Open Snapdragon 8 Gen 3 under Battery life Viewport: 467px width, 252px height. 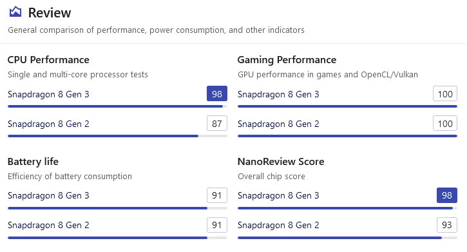tap(48, 196)
